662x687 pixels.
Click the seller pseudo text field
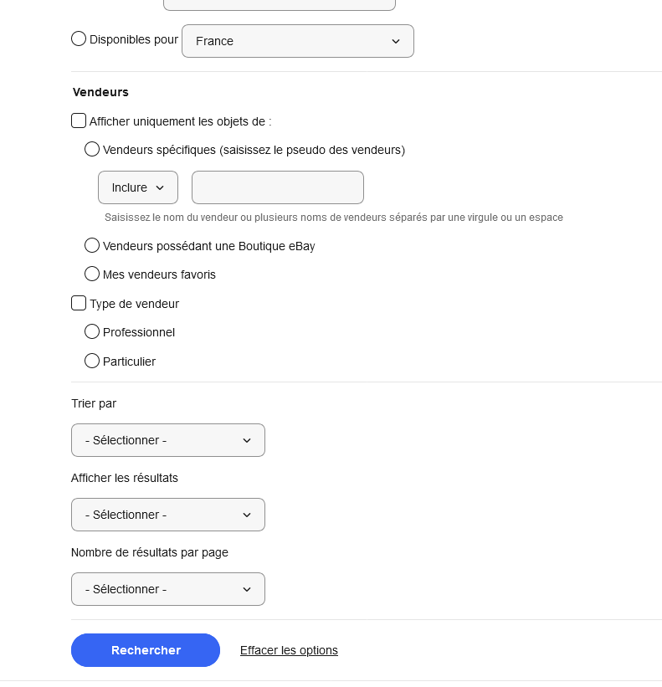(277, 187)
